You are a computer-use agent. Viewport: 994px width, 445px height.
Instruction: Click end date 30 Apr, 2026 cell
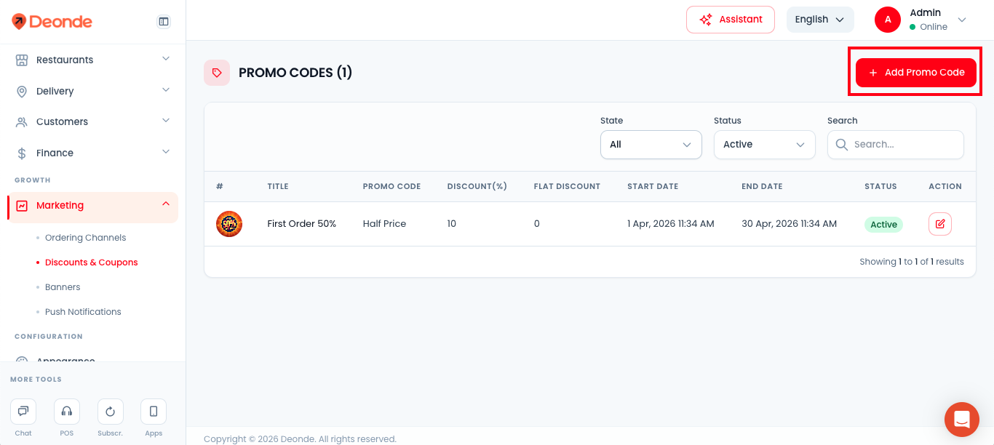(789, 224)
